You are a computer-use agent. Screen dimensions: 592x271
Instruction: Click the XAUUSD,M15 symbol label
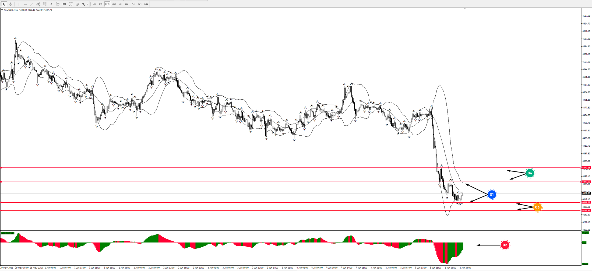click(x=11, y=10)
